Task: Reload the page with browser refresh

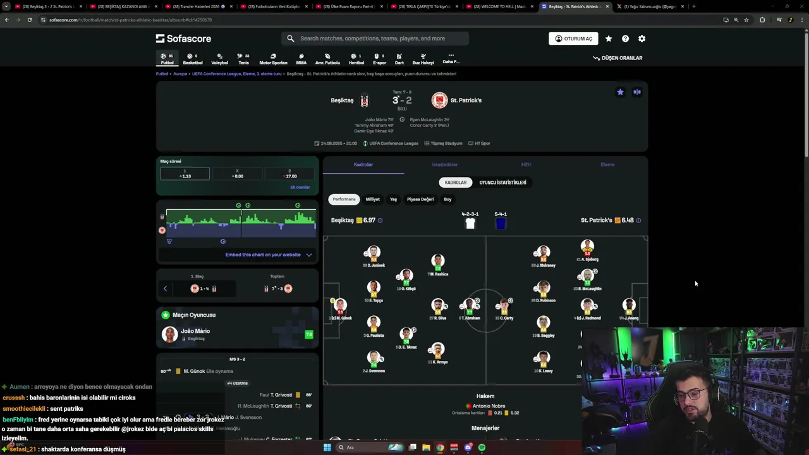Action: [29, 20]
